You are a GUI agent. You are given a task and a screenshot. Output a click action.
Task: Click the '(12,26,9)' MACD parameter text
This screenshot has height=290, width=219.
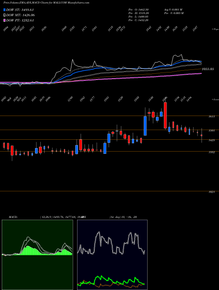click(46, 217)
